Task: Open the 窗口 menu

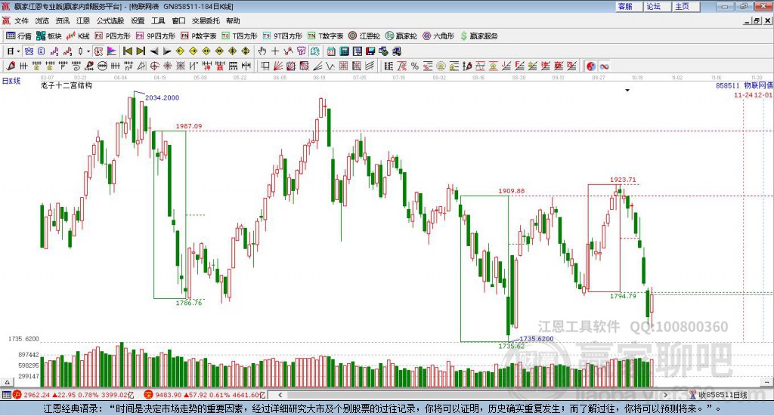Action: click(178, 20)
